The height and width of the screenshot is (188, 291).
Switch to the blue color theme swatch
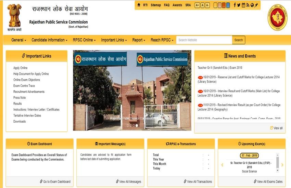click(x=228, y=5)
